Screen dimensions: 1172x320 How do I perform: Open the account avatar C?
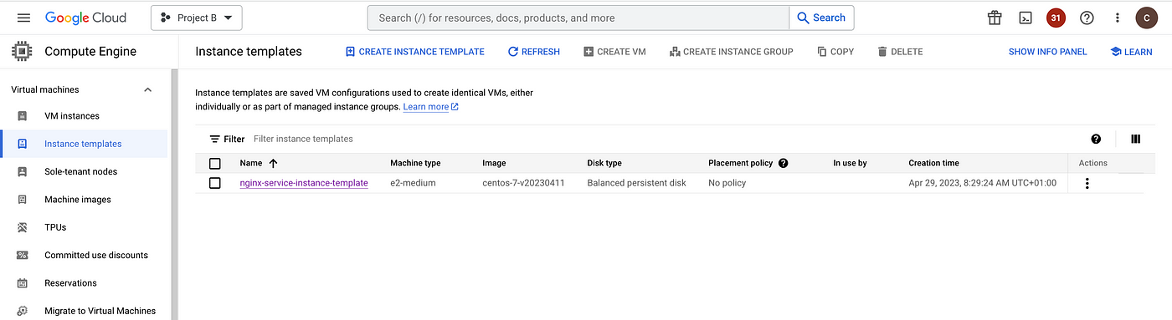[x=1146, y=18]
